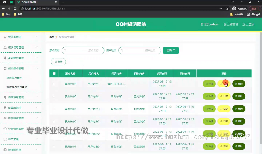The image size is (262, 154).
Task: Expand the 旅游路线管理 menu chevron
Action: (37, 118)
